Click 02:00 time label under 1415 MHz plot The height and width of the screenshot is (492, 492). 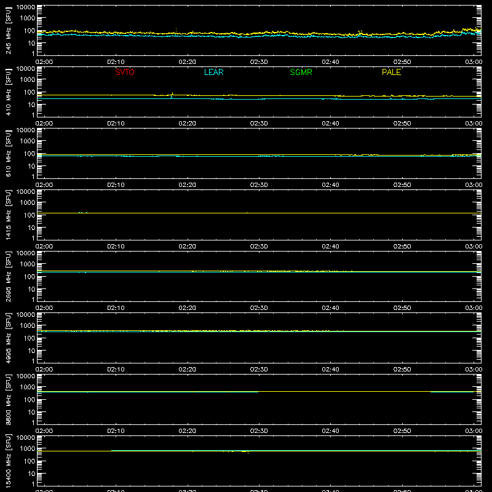pyautogui.click(x=44, y=247)
